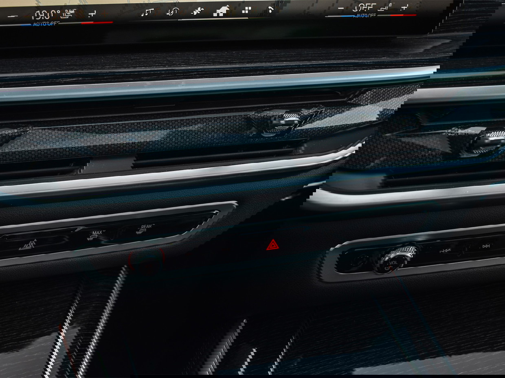Tap the left seat heating icon
Screen dimensions: 505x378
coord(70,15)
